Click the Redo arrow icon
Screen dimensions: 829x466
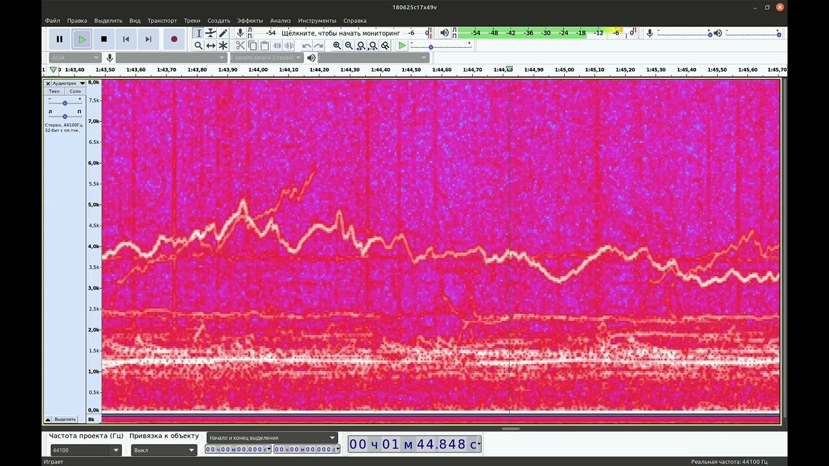(319, 45)
